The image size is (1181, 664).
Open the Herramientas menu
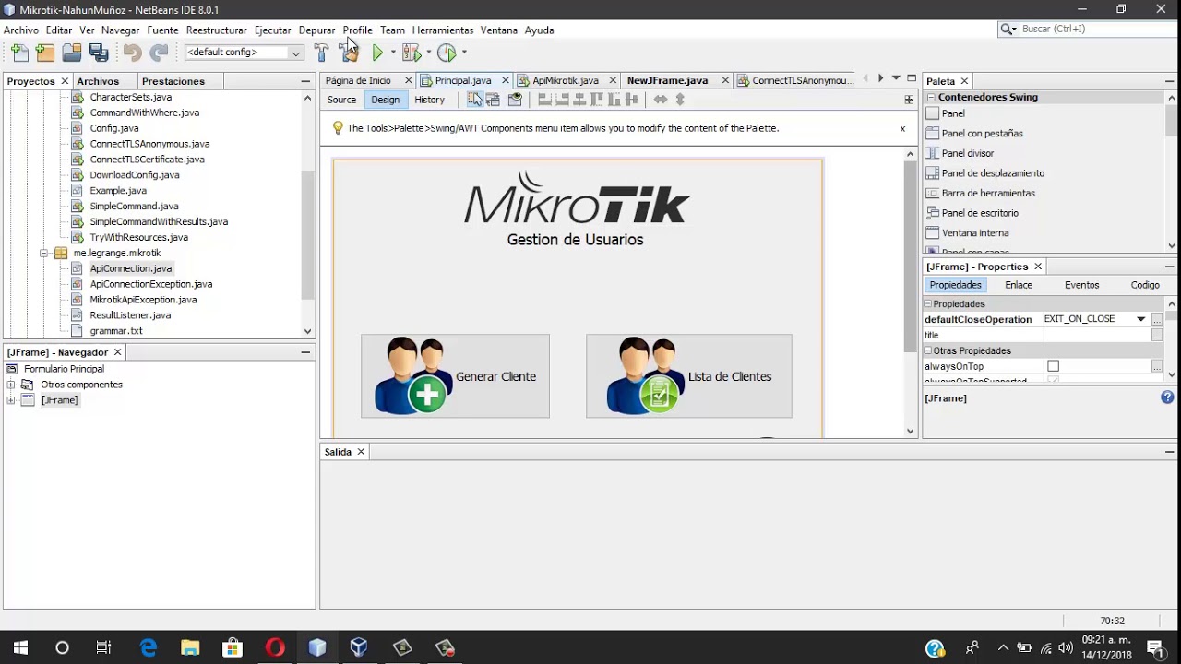pos(443,30)
